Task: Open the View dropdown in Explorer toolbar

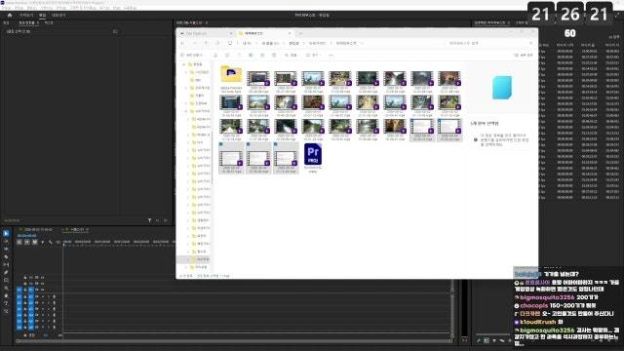Action: pyautogui.click(x=312, y=55)
